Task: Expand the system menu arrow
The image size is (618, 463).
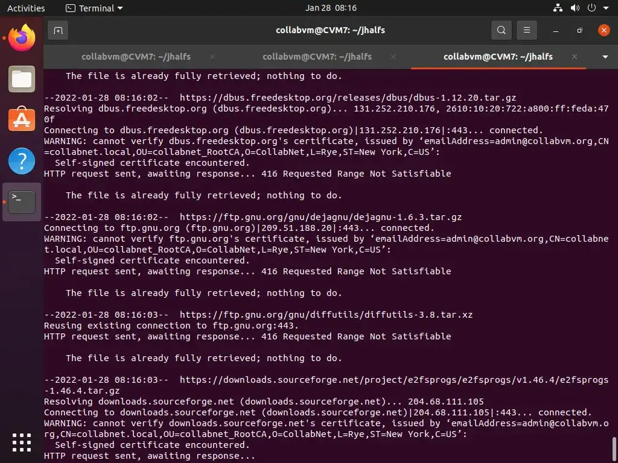Action: (x=606, y=8)
